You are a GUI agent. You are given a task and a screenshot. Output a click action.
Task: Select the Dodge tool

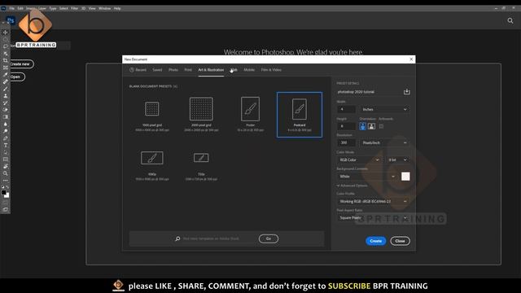[6, 131]
